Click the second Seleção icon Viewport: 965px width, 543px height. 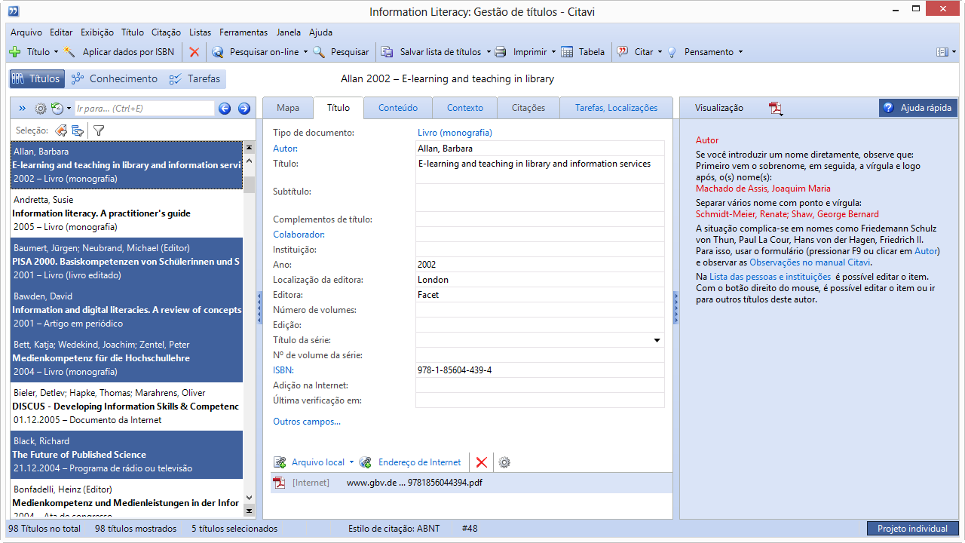pyautogui.click(x=78, y=130)
